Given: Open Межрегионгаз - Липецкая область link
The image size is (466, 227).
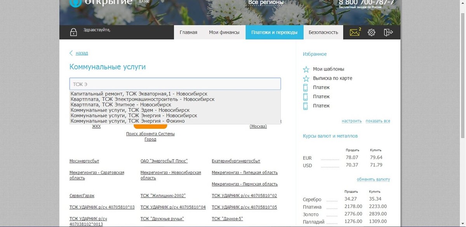Looking at the screenshot, I should coord(245,172).
